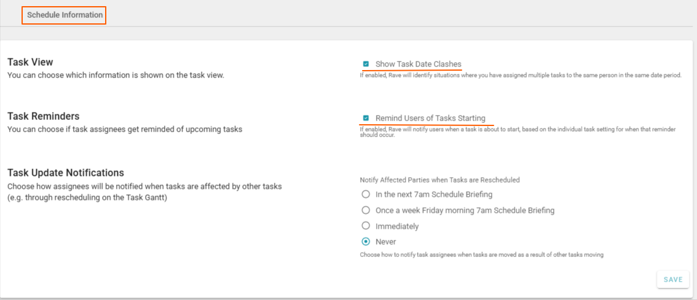697x300 pixels.
Task: Uncheck the Show Task Date Clashes checkbox
Action: coord(366,64)
